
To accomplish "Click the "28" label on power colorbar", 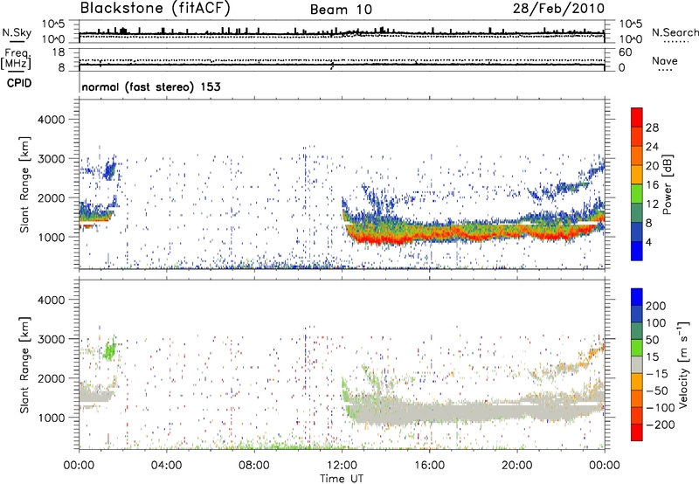I will click(652, 128).
